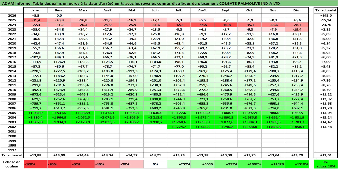
Task: Click the +15,24 actuarial rate for 2004
Action: click(x=326, y=117)
